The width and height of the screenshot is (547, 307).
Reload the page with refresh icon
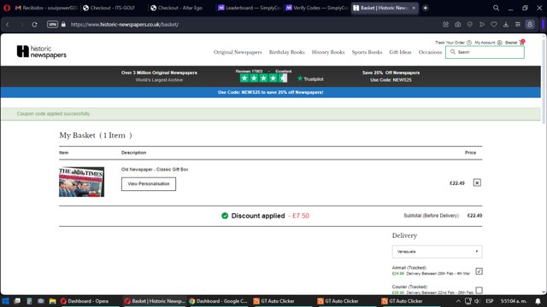point(34,25)
